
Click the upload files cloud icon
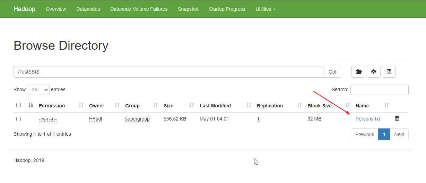[x=374, y=72]
